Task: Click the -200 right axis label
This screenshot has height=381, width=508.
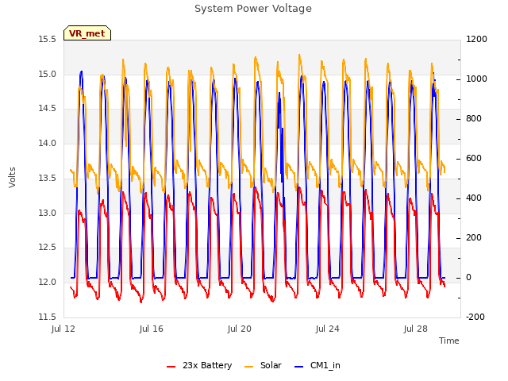Action: [x=475, y=317]
